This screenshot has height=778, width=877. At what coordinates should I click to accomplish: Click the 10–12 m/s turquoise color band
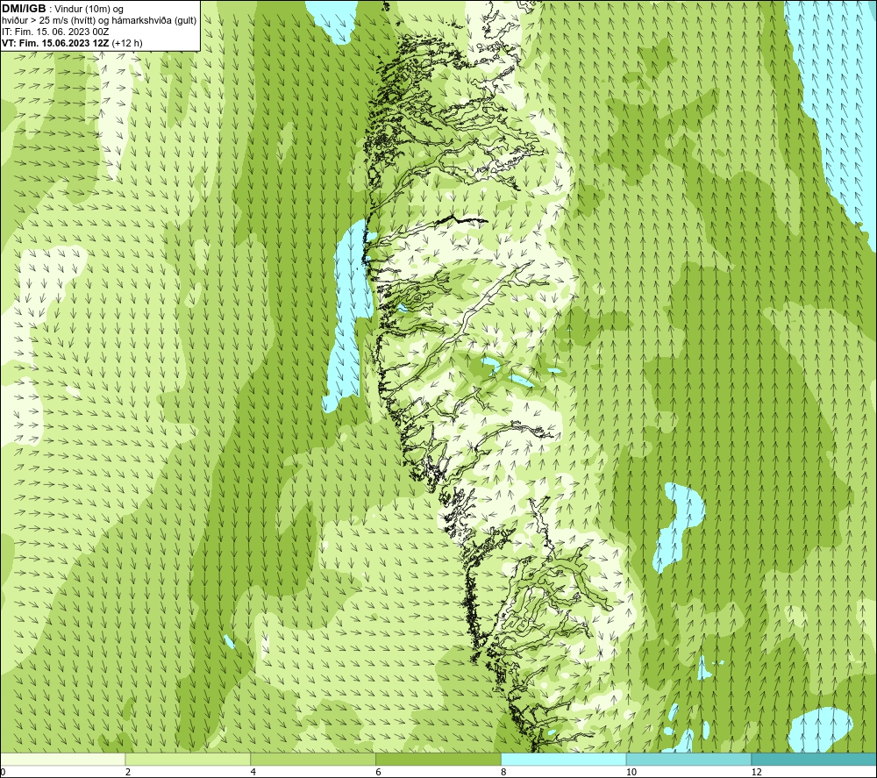point(689,759)
